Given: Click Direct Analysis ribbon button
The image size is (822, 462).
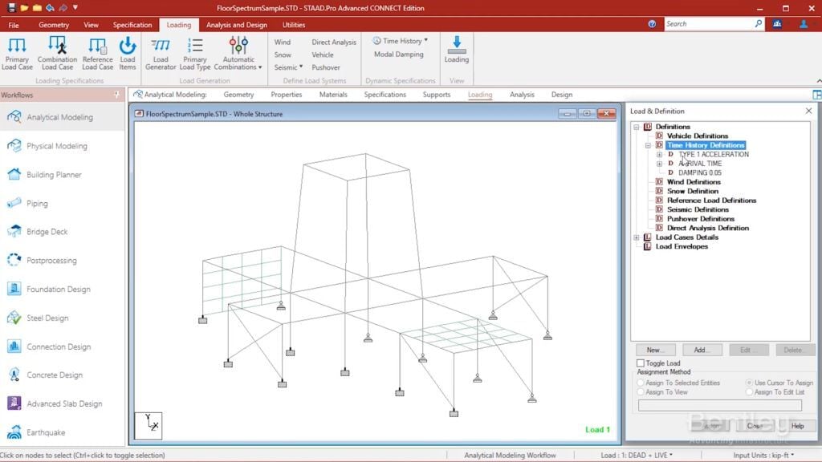Looking at the screenshot, I should click(x=333, y=42).
